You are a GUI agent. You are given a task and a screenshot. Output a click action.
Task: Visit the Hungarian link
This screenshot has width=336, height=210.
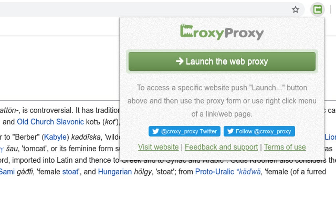(x=115, y=172)
